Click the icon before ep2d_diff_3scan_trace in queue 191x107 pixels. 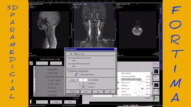point(46,77)
